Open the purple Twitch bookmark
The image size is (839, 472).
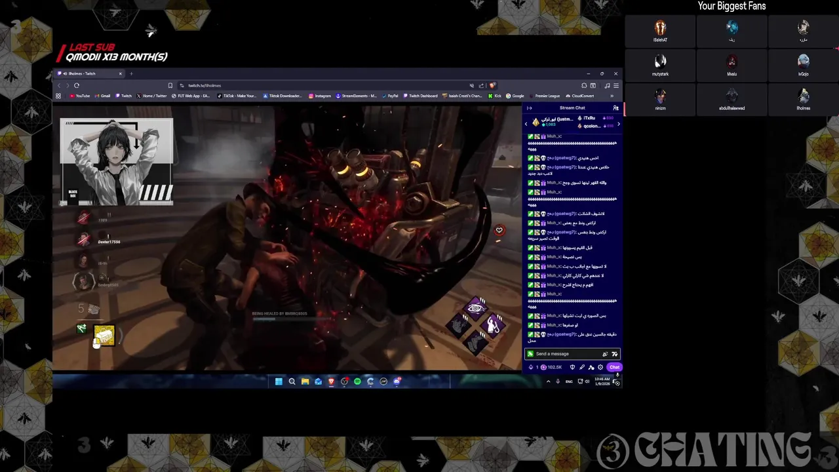coord(124,96)
